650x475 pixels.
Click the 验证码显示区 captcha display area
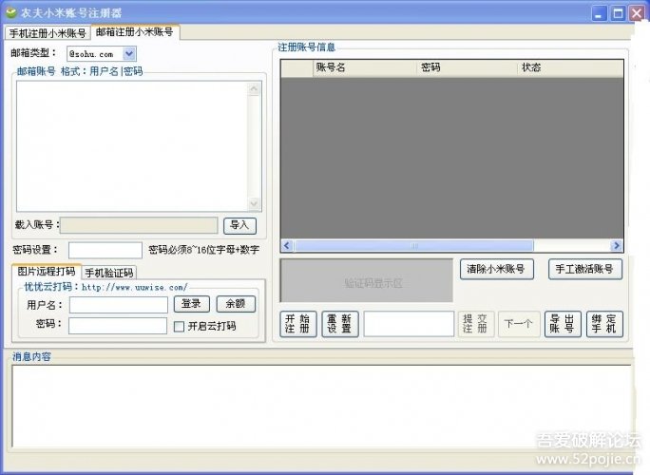click(x=367, y=280)
